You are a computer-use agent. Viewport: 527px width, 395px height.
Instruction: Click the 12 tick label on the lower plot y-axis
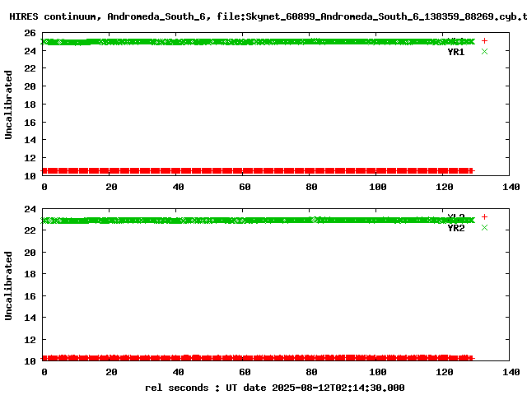pyautogui.click(x=30, y=340)
